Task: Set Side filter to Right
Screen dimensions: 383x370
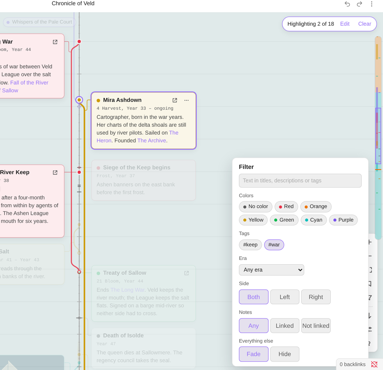Action: (316, 297)
